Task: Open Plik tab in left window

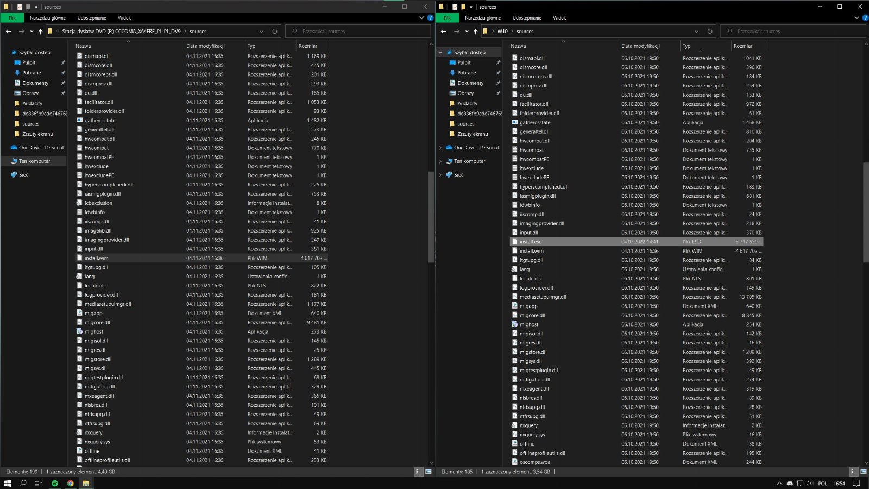Action: (12, 18)
